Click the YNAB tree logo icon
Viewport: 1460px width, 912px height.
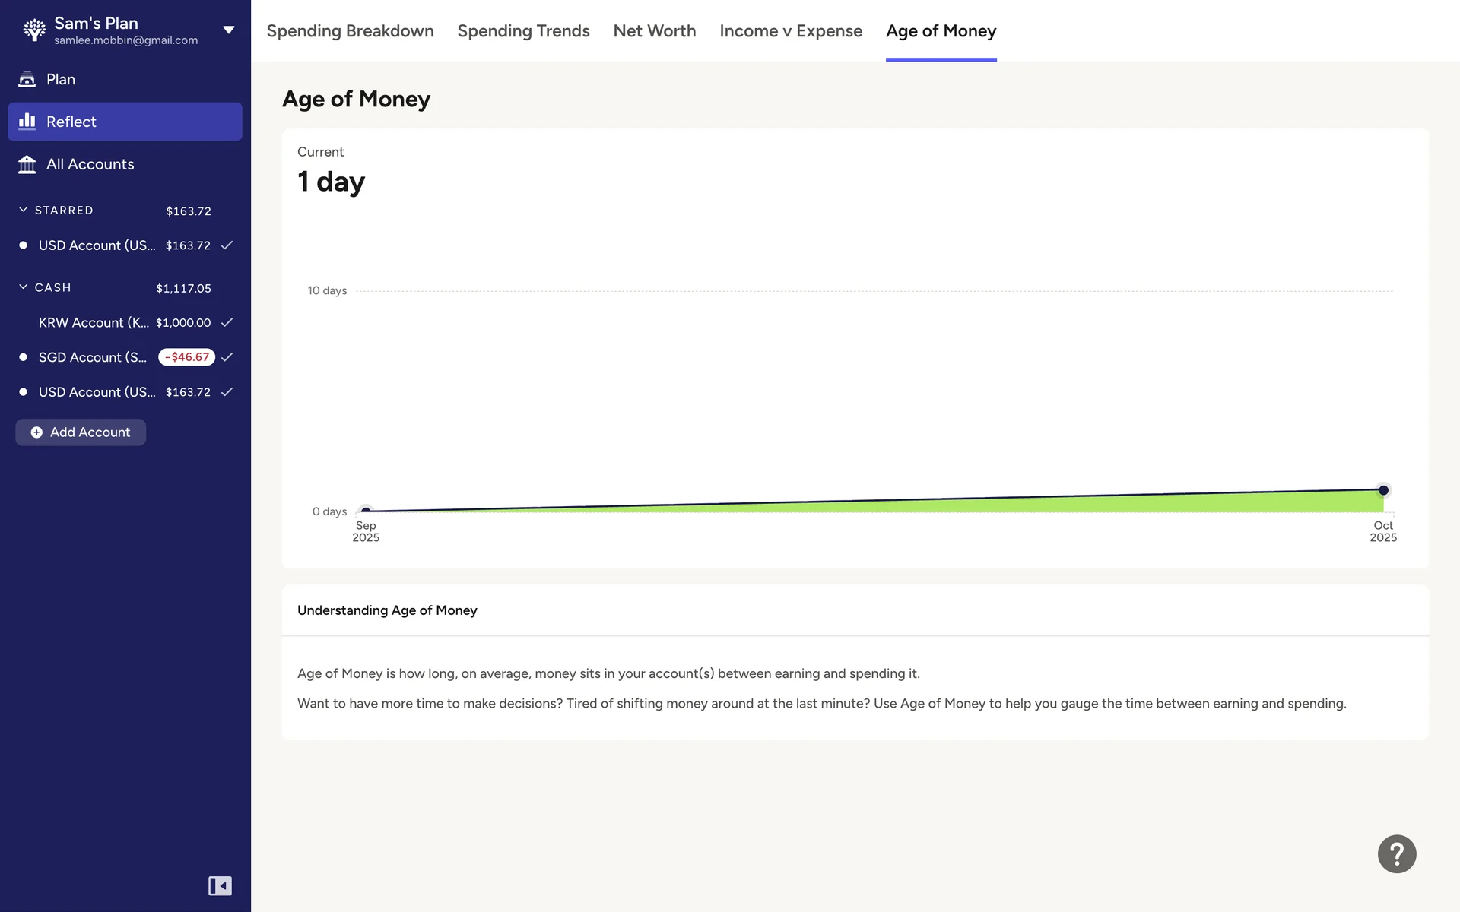[34, 30]
